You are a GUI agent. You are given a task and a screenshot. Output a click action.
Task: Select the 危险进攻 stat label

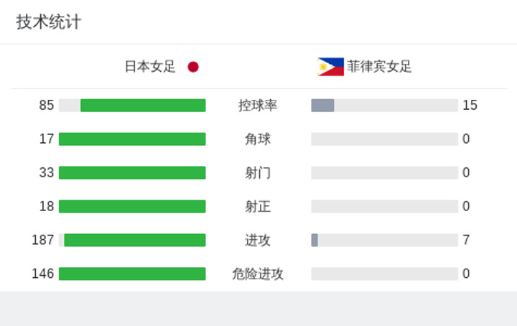pyautogui.click(x=258, y=274)
